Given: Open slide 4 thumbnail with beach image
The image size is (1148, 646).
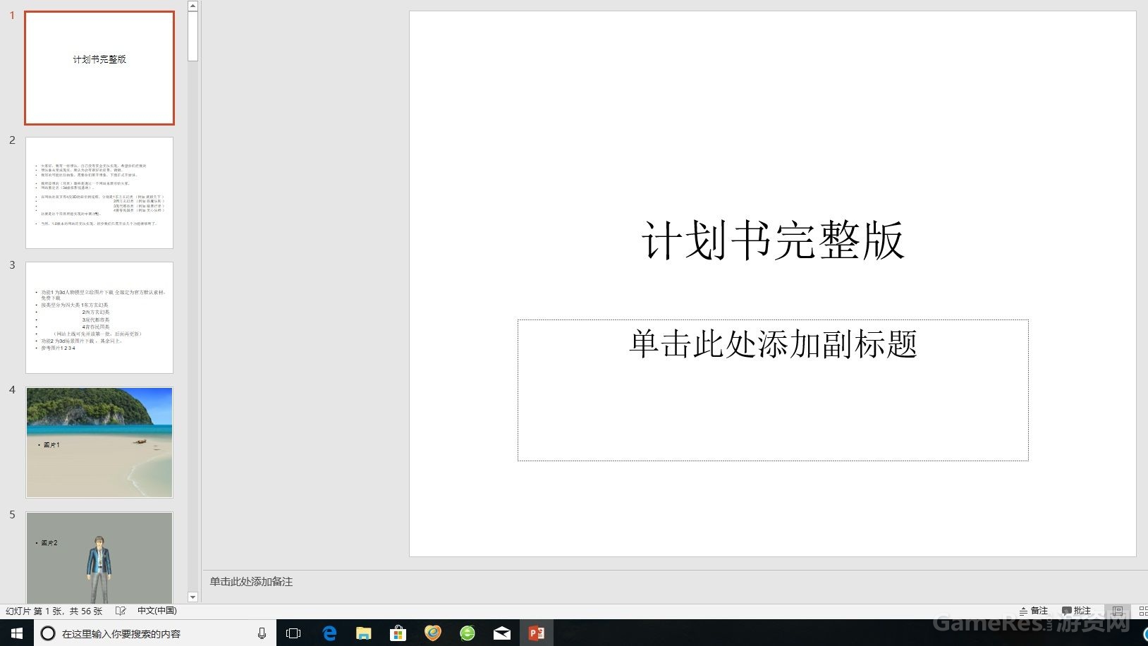Looking at the screenshot, I should click(99, 442).
